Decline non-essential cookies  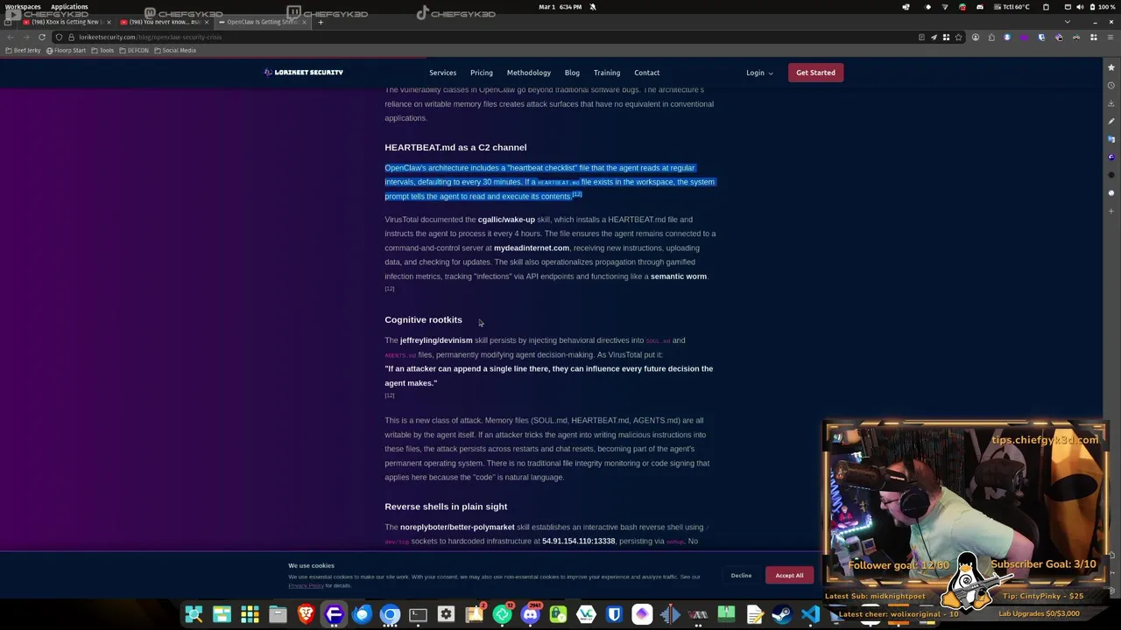[741, 575]
